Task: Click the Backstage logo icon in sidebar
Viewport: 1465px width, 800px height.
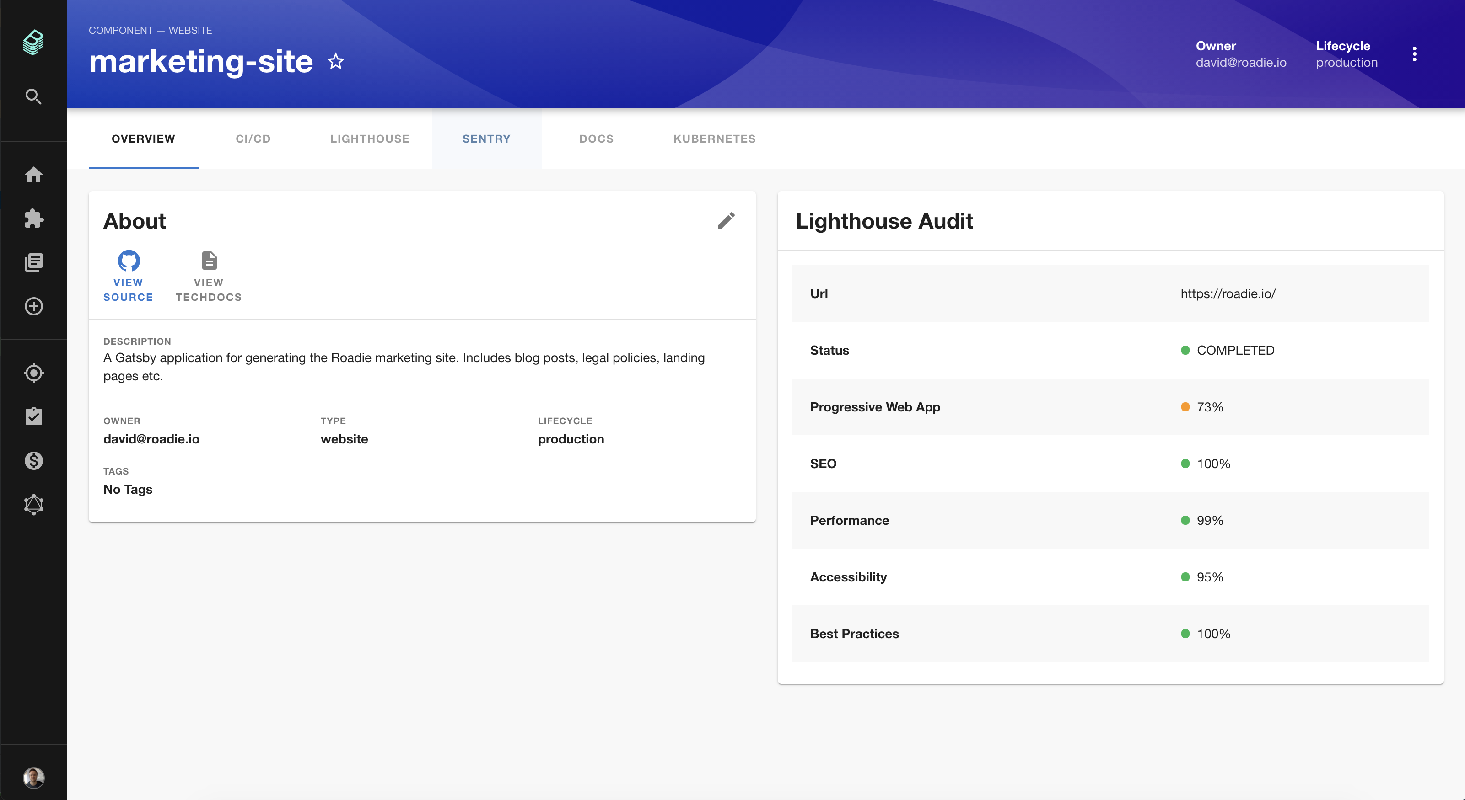Action: (x=33, y=42)
